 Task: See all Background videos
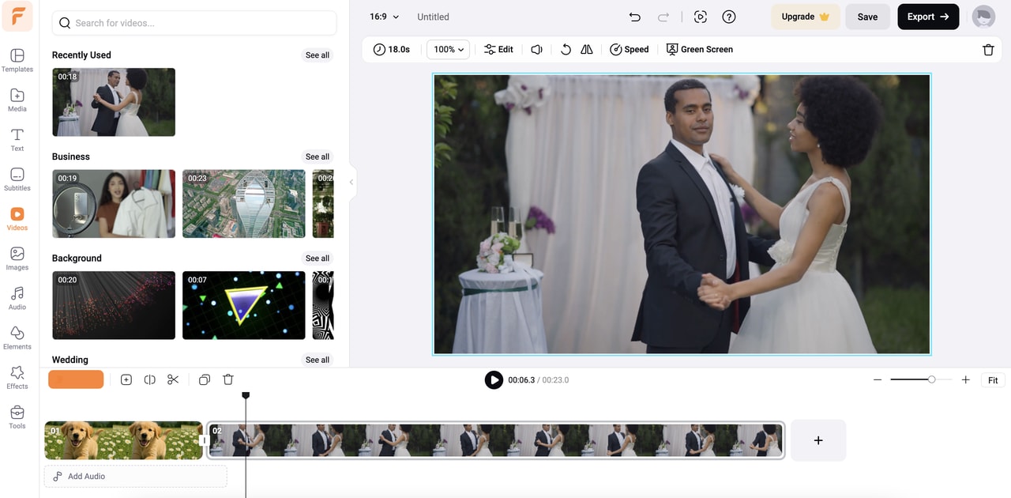(318, 258)
